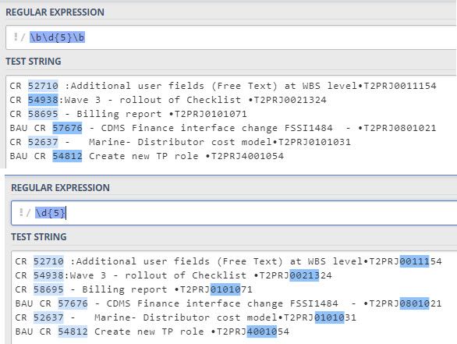Viewport: 457px width, 344px height.
Task: Click match 54812 under the \b\d{5}\b expression
Action: point(67,156)
